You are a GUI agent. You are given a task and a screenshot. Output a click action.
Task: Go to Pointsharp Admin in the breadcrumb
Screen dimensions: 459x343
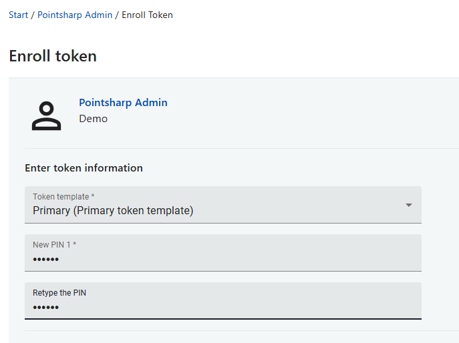click(x=75, y=15)
